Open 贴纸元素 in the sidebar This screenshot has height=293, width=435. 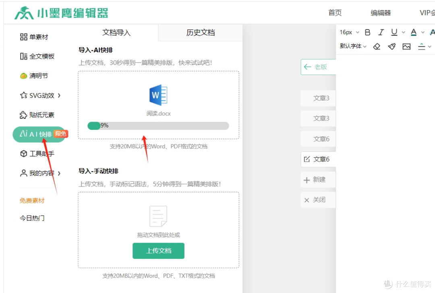(37, 115)
